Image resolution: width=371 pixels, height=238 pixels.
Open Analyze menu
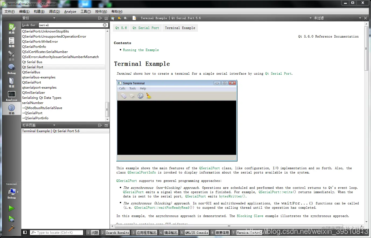[70, 12]
